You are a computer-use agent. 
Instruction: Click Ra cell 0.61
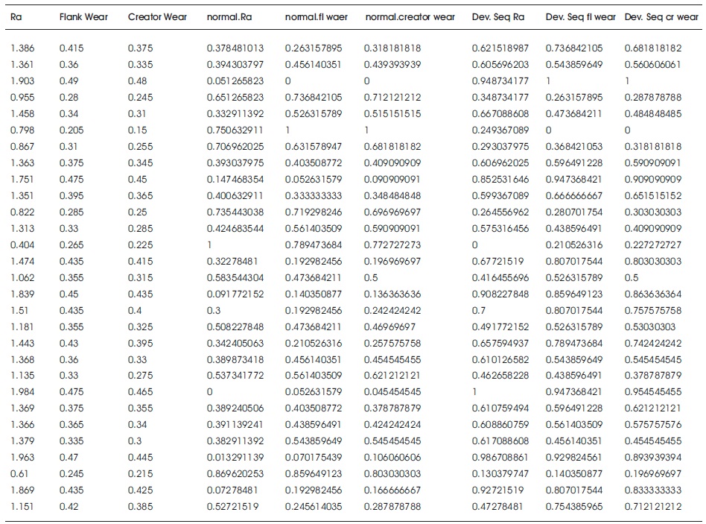pyautogui.click(x=19, y=474)
